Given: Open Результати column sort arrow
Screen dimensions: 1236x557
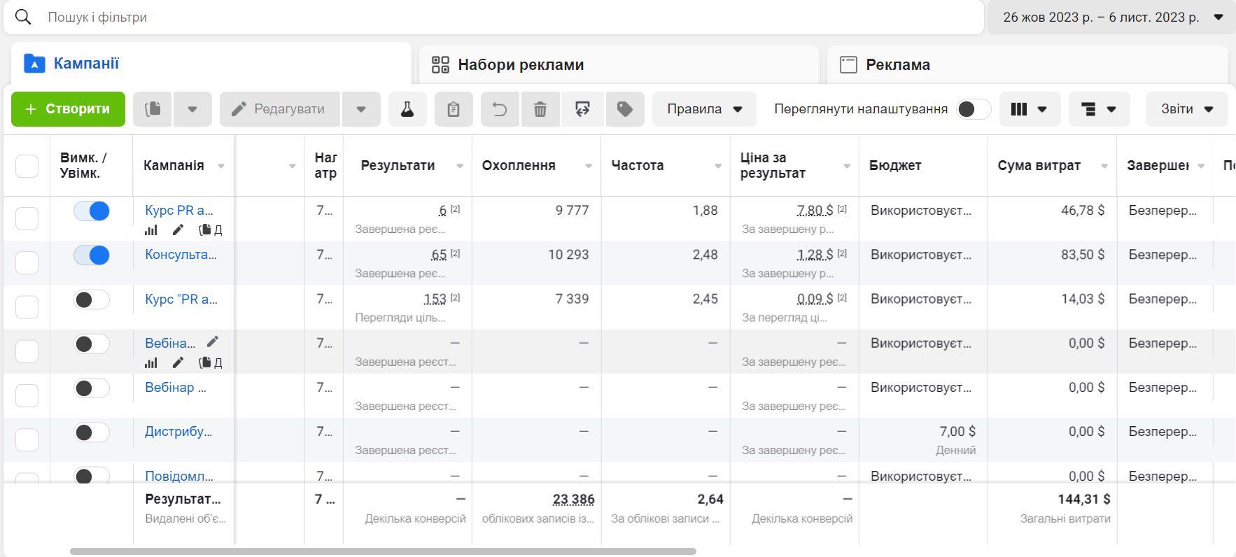Looking at the screenshot, I should pyautogui.click(x=460, y=166).
